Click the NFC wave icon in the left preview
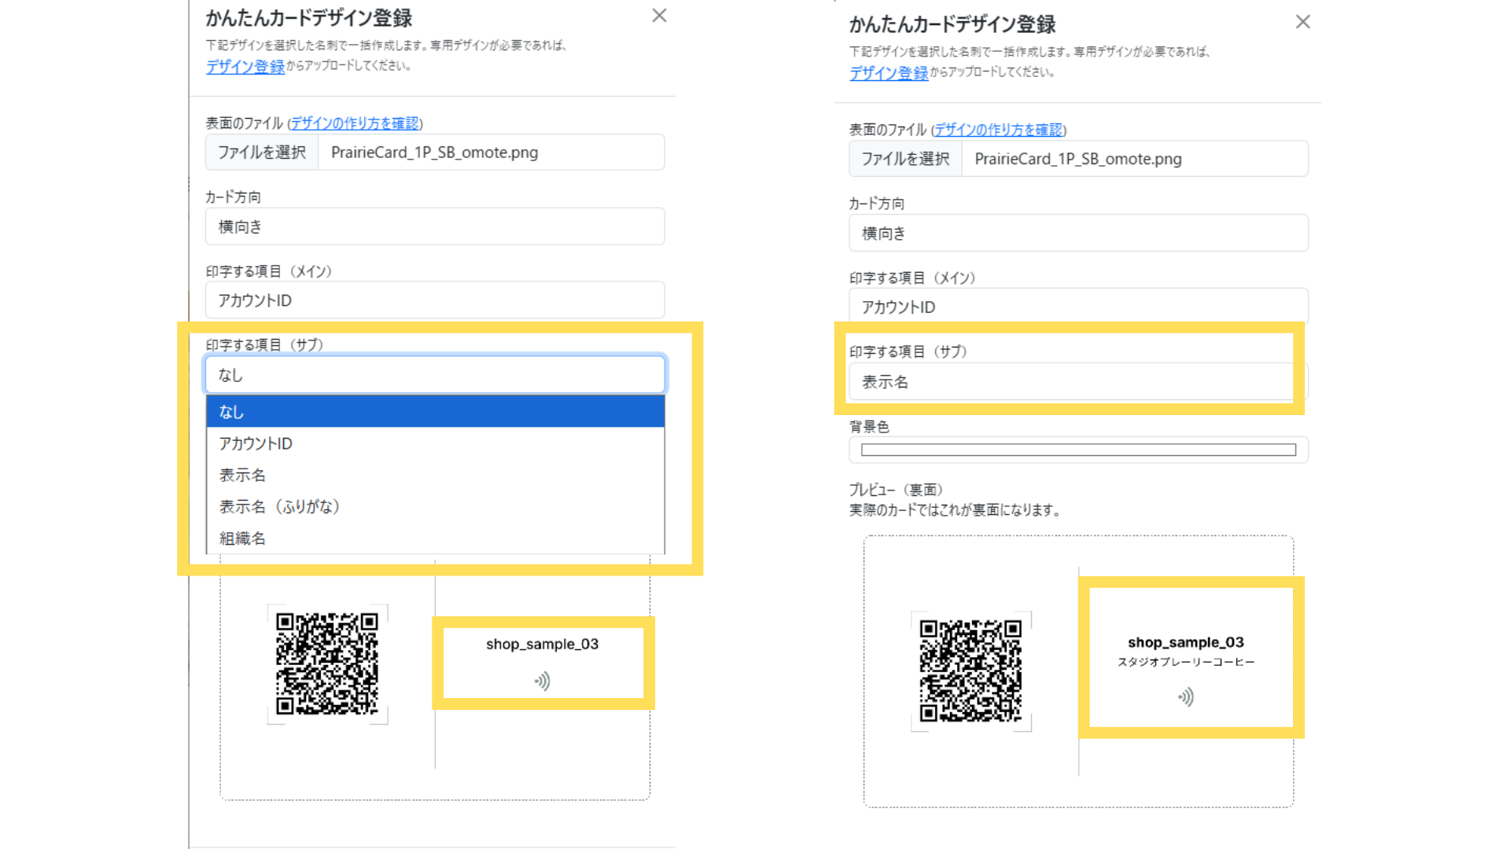This screenshot has width=1510, height=849. pyautogui.click(x=543, y=681)
